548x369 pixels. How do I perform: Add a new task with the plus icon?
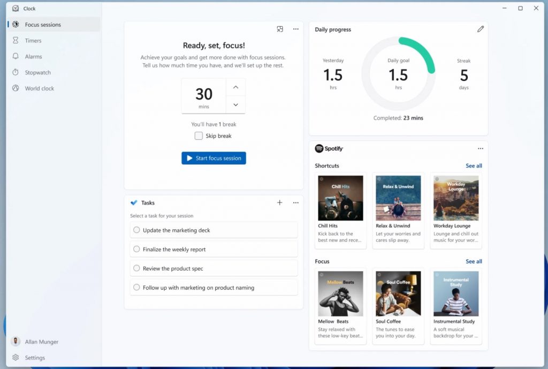[x=279, y=202]
